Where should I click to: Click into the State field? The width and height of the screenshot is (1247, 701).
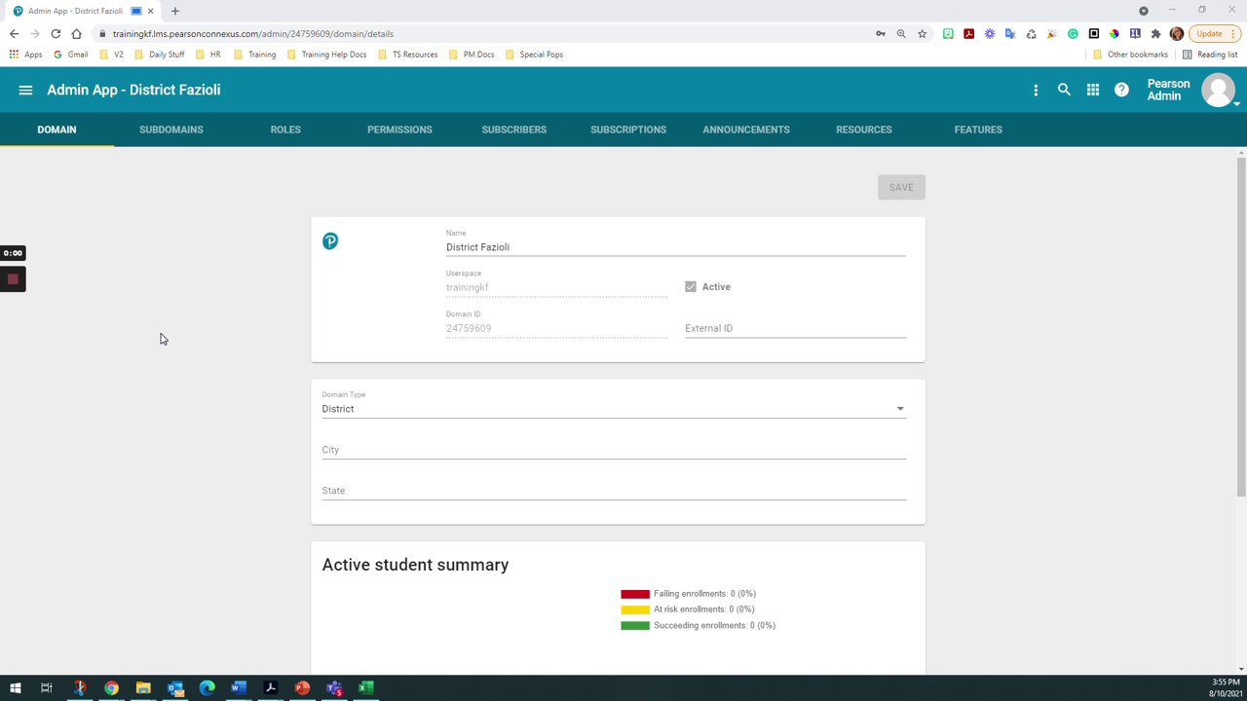[614, 491]
